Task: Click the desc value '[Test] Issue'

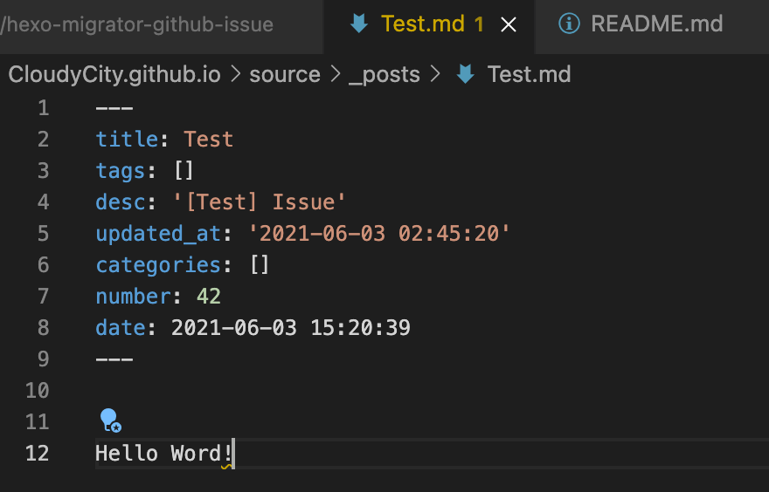Action: pyautogui.click(x=260, y=202)
